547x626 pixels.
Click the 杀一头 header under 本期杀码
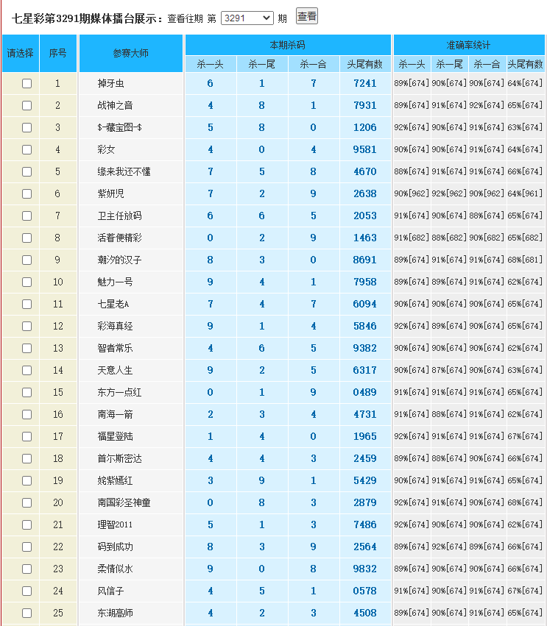211,65
